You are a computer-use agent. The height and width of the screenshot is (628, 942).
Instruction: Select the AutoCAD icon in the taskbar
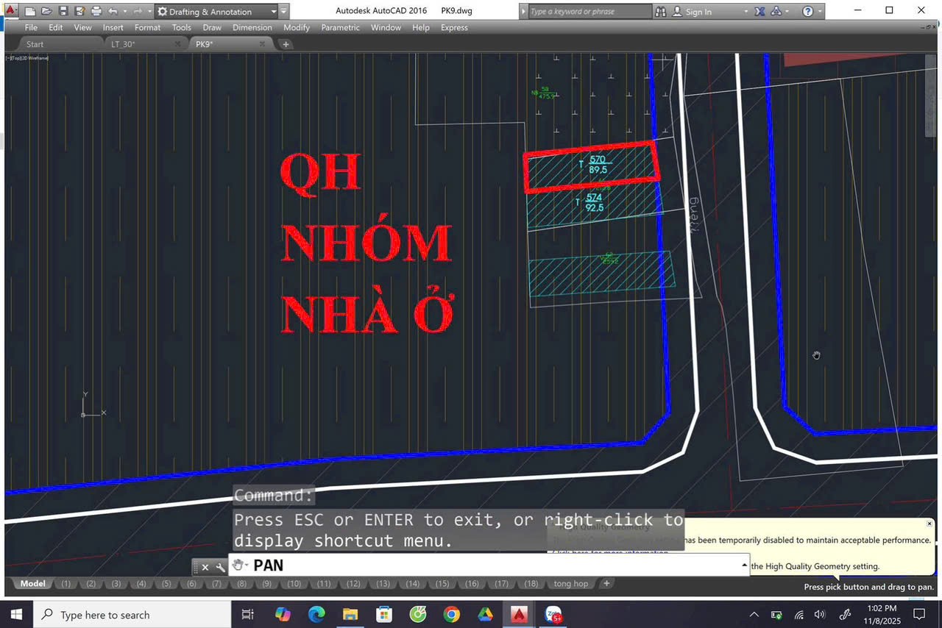[x=519, y=614]
